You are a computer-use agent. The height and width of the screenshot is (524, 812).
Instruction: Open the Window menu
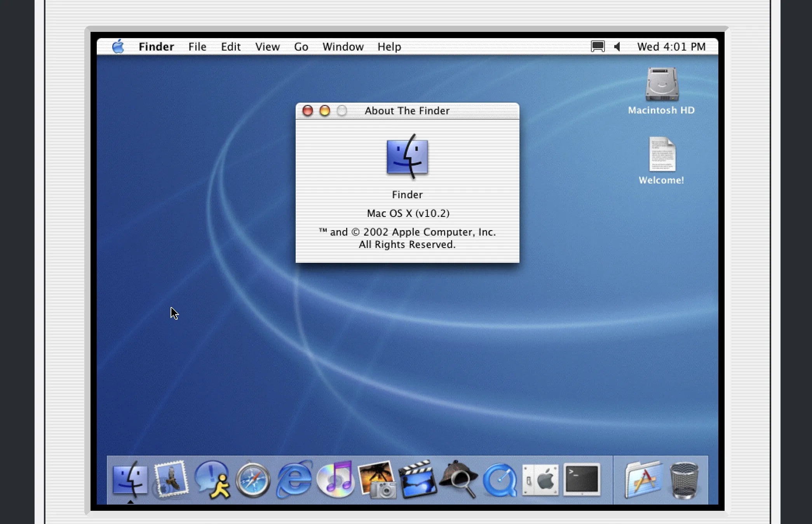coord(343,47)
